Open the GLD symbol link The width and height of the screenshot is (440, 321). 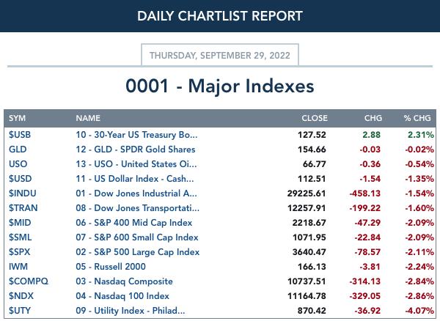point(18,150)
